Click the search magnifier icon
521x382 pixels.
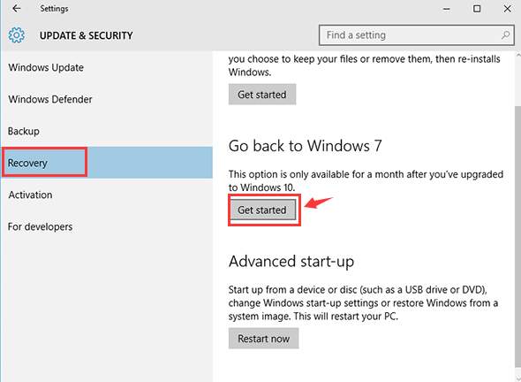tap(505, 35)
